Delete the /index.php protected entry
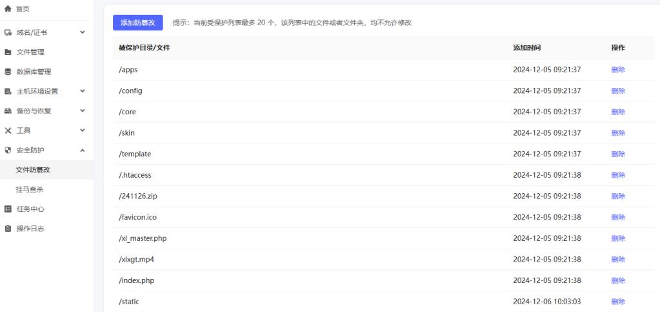Screen dimensions: 660x312 (617, 280)
